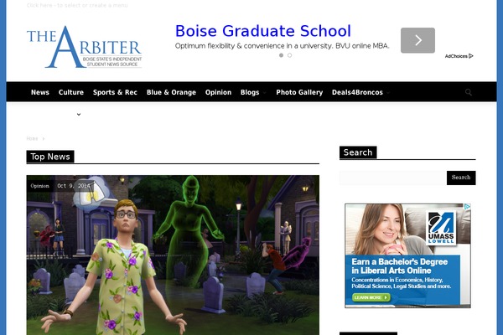Viewport: 503px width, 335px height.
Task: Expand the Deals4Broncos dropdown menu
Action: point(360,92)
